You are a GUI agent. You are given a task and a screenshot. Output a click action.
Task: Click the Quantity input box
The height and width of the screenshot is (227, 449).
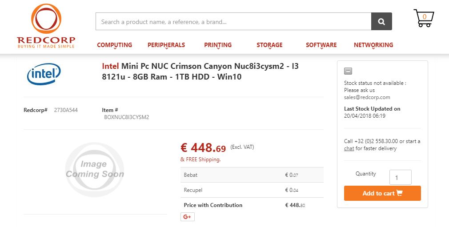(x=400, y=178)
